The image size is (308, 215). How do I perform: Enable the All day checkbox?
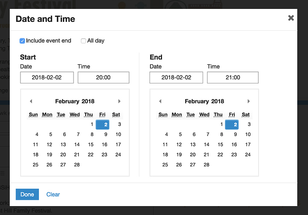click(83, 41)
